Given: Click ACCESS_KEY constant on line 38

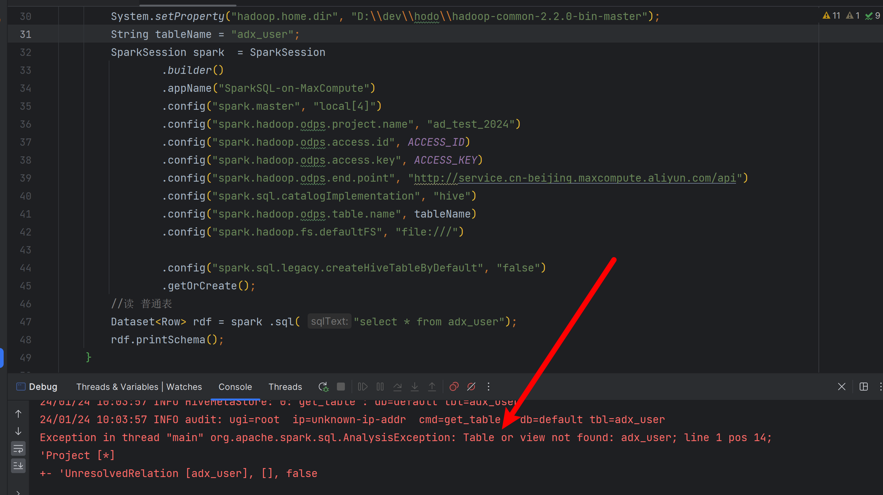Looking at the screenshot, I should (x=446, y=160).
